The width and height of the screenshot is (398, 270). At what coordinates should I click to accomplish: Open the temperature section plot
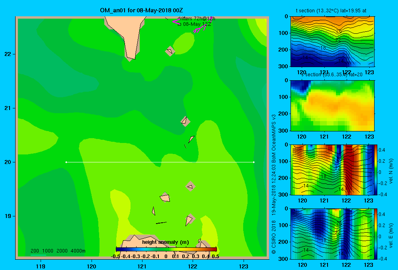click(332, 42)
